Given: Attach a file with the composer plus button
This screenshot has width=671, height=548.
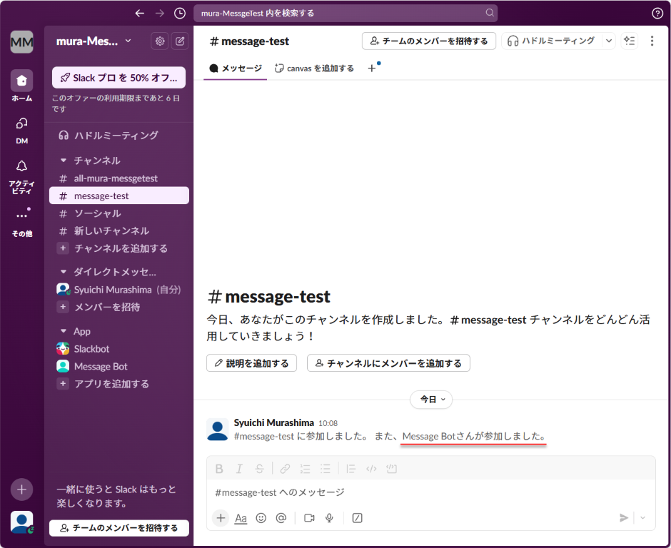Looking at the screenshot, I should tap(221, 518).
